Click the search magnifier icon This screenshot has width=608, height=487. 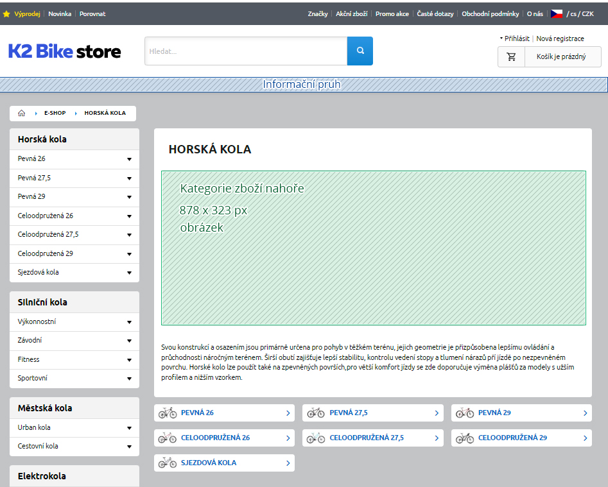pyautogui.click(x=360, y=51)
